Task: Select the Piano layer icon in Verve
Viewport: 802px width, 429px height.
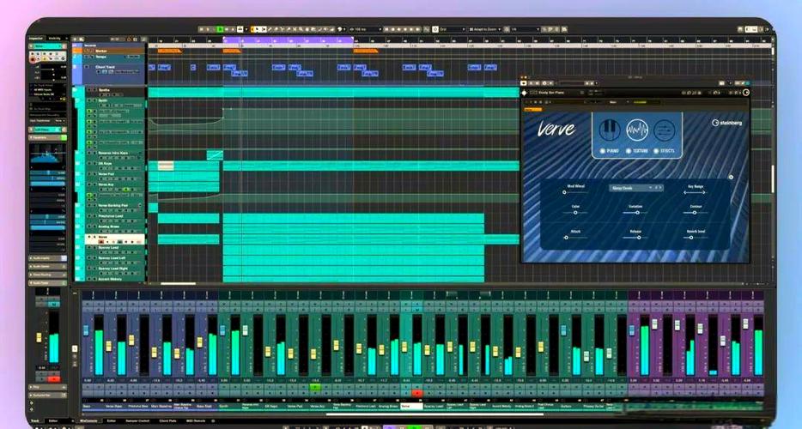Action: [x=609, y=130]
